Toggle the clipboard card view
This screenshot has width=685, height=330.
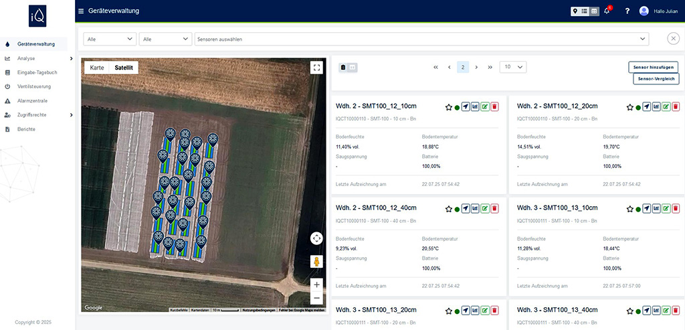[343, 68]
